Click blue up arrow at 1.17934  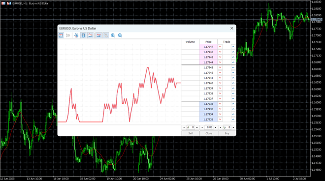233,114
